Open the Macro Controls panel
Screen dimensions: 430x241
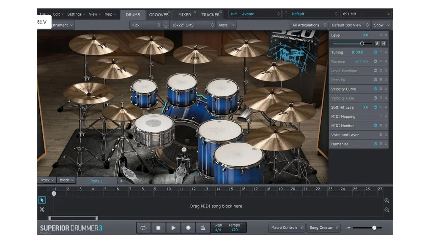pos(287,228)
